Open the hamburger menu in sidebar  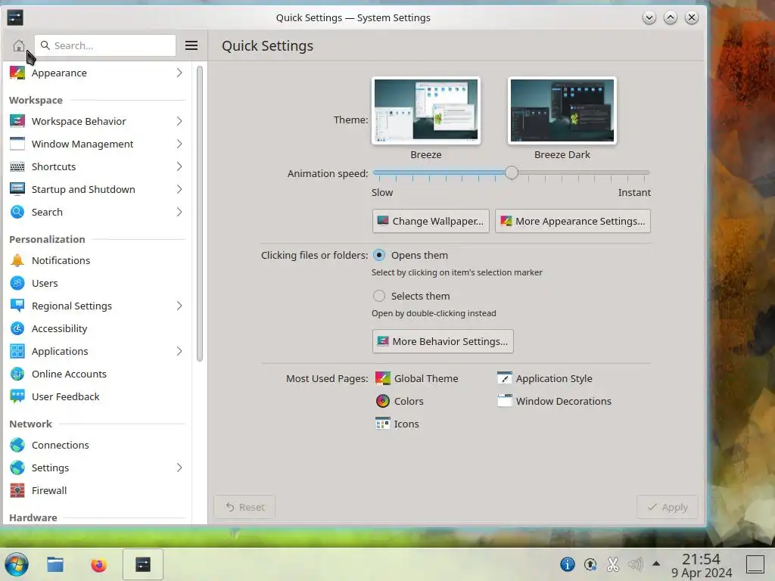pos(191,45)
